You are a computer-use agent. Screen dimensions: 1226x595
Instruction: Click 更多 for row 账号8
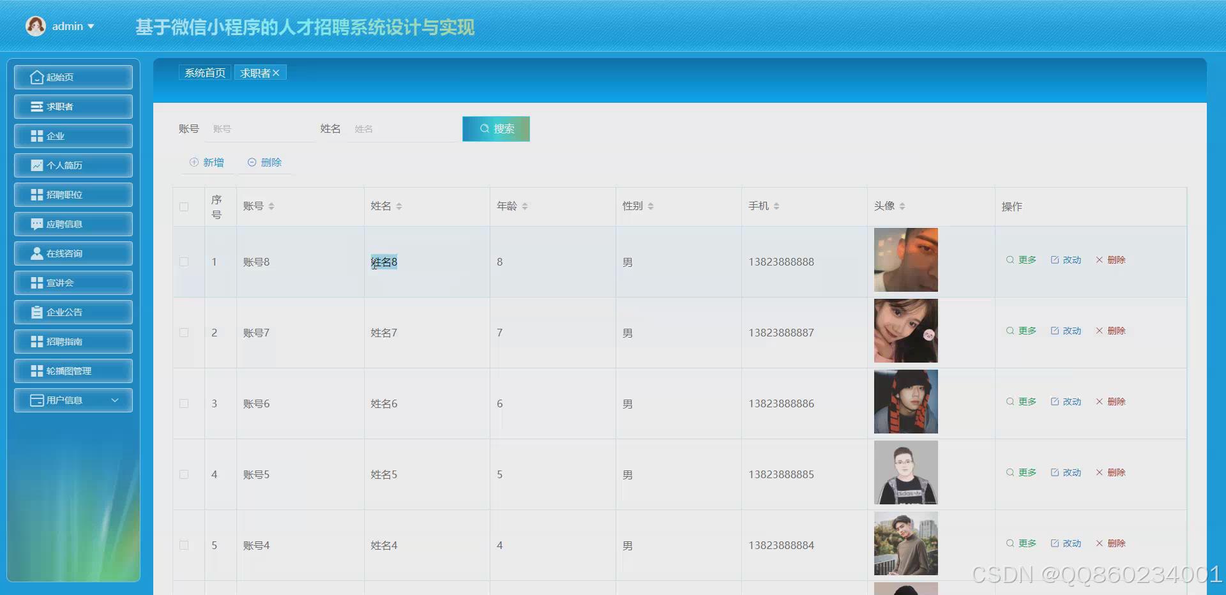click(1021, 260)
